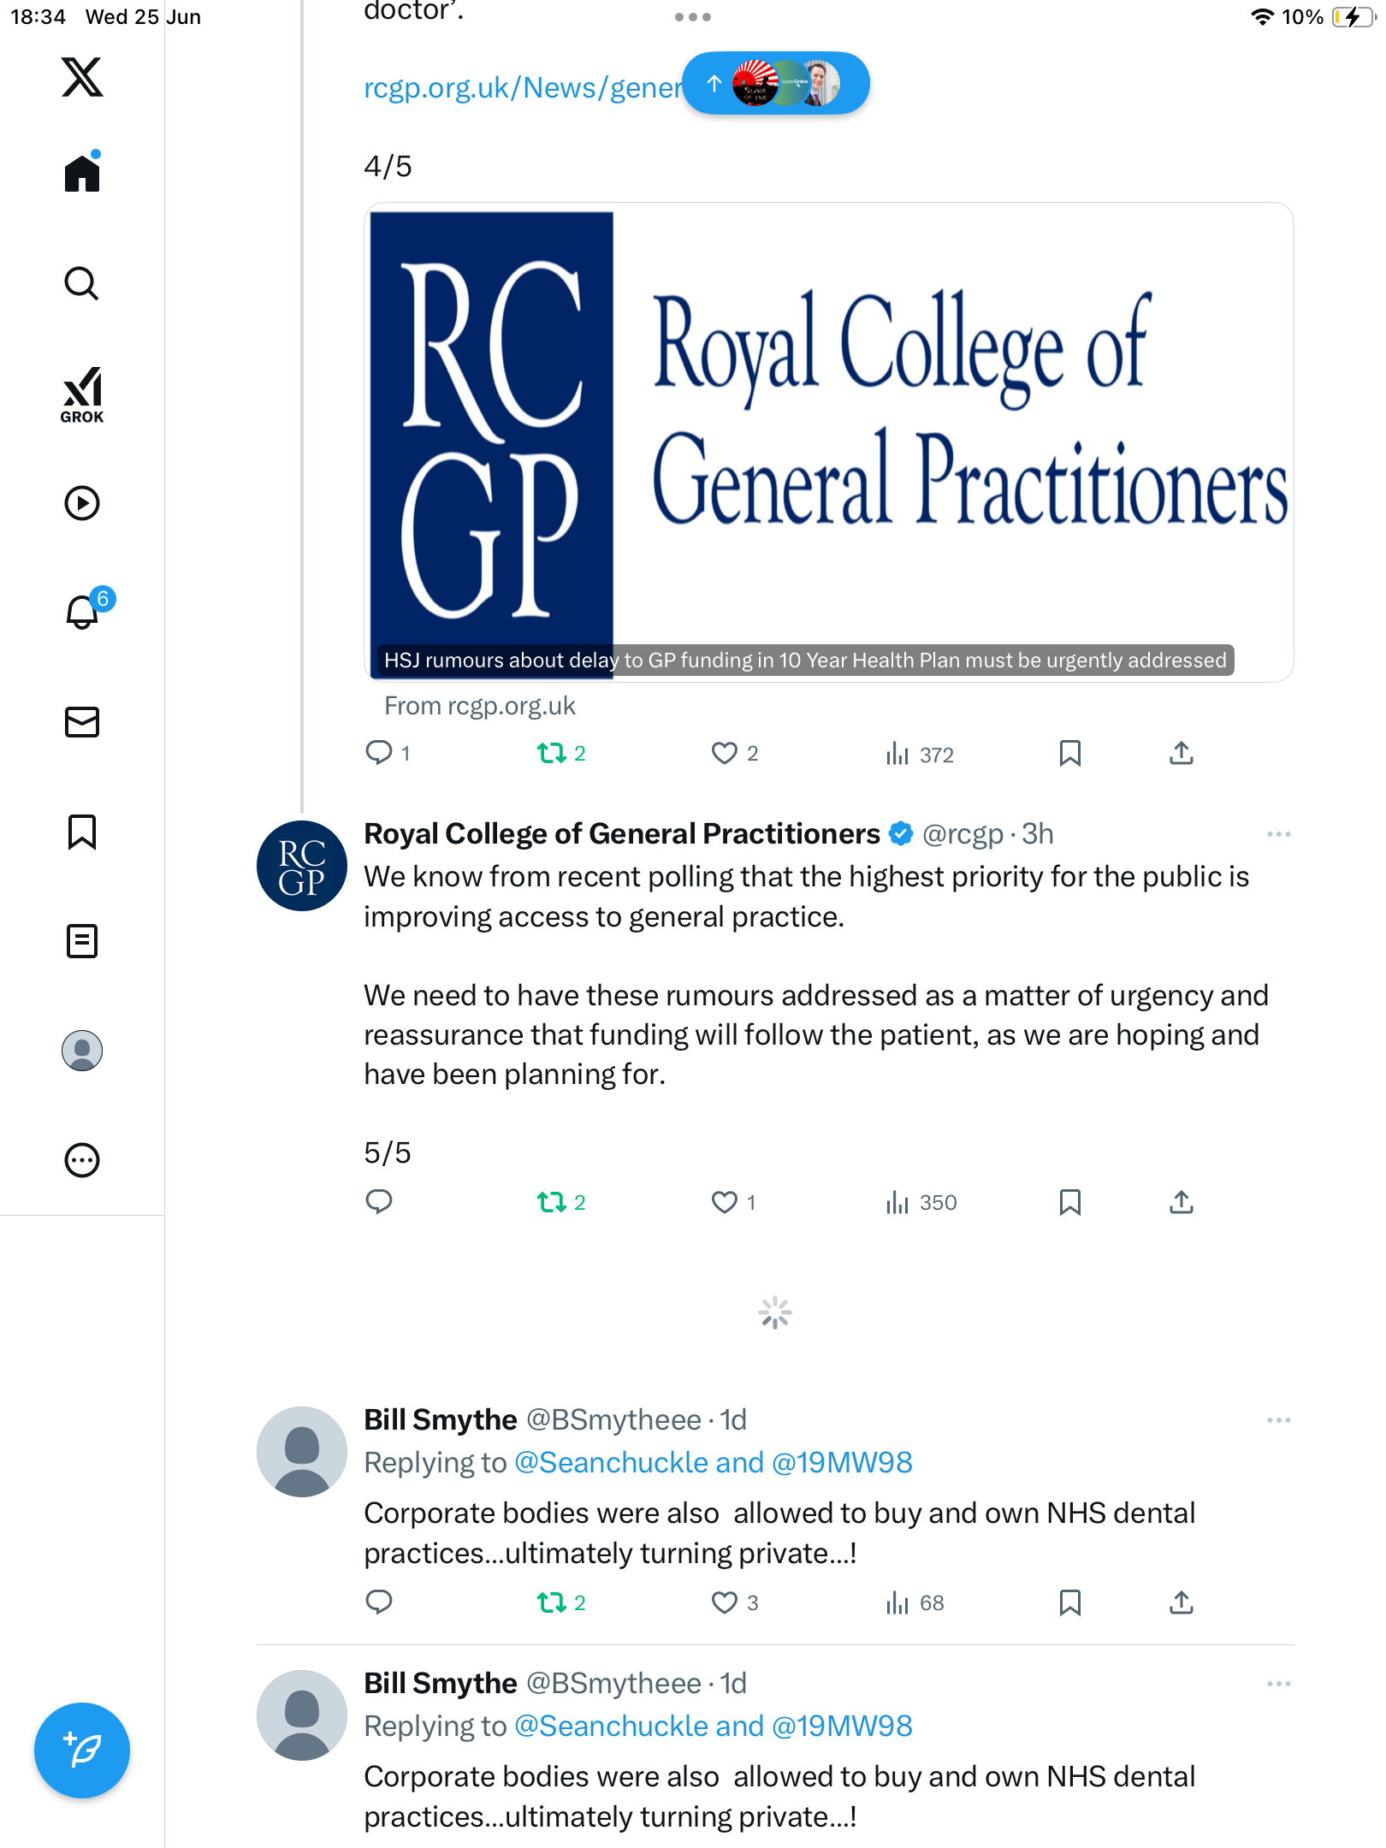
Task: Open the Lists icon in sidebar
Action: click(x=82, y=941)
